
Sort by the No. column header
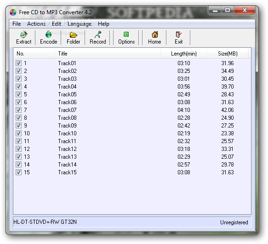(x=34, y=54)
